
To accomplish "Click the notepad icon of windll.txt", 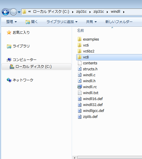I will [80, 93].
